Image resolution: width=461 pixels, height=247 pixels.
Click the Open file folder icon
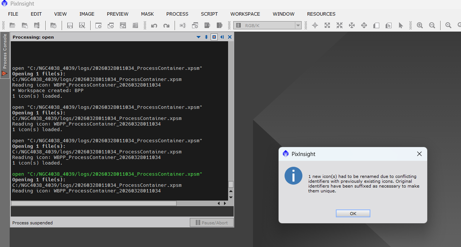[x=13, y=26]
